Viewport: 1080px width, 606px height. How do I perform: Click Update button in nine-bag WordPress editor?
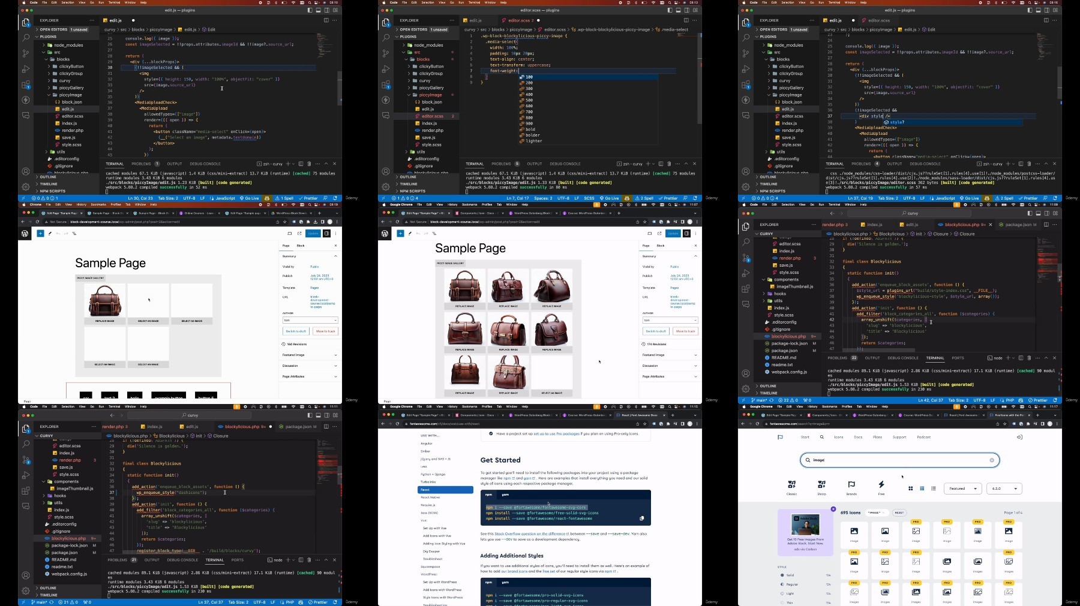pyautogui.click(x=673, y=233)
